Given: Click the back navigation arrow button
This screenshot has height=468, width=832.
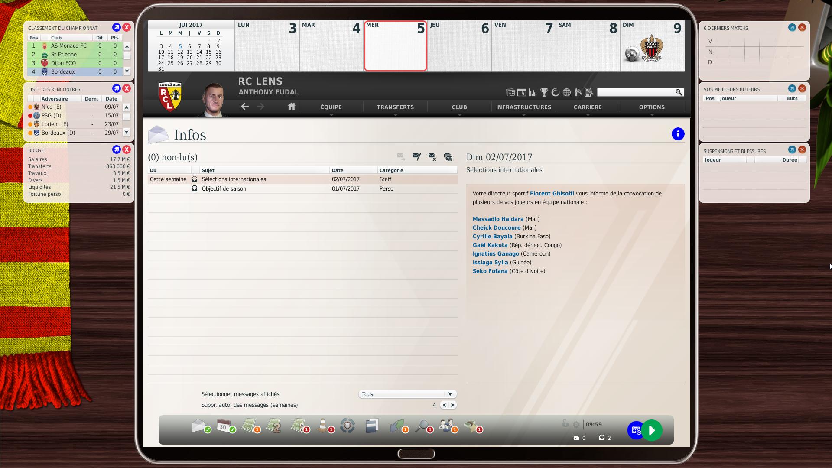Looking at the screenshot, I should tap(245, 106).
